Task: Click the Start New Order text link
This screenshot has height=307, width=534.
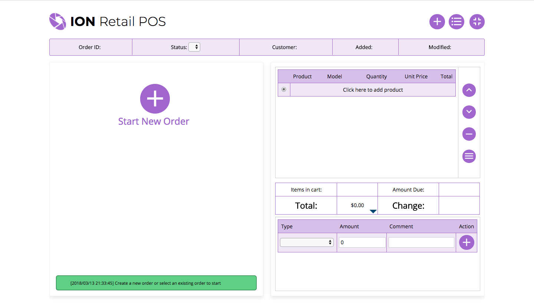Action: (x=154, y=121)
